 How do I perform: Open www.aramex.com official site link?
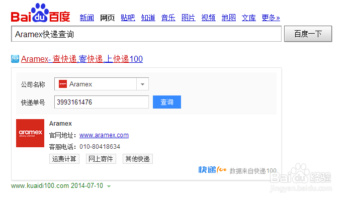coord(104,135)
